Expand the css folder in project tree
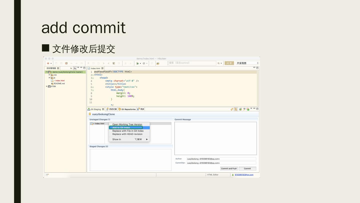360x203 pixels. (x=49, y=75)
